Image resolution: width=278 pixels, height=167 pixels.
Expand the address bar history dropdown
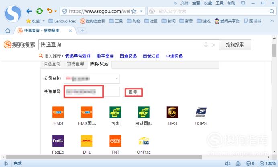point(141,11)
